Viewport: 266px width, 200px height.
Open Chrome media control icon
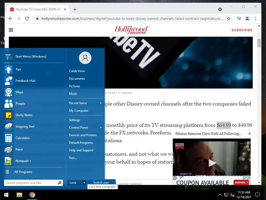coord(239,18)
